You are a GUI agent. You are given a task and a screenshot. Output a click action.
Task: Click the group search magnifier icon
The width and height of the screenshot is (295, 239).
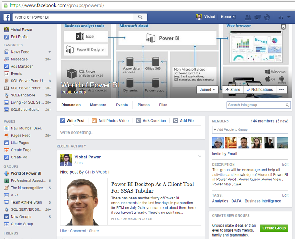point(287,105)
